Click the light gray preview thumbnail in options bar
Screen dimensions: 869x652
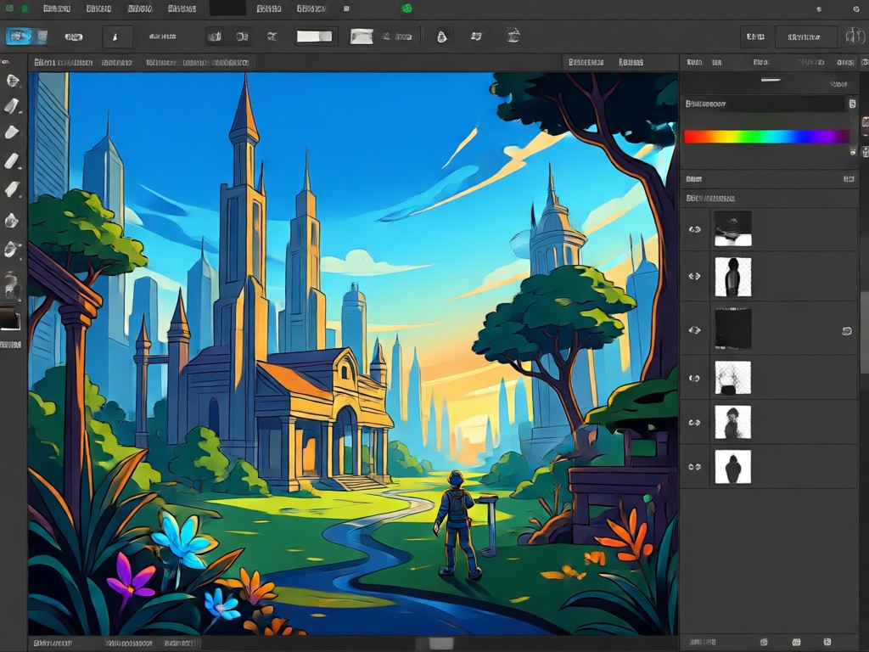pos(362,37)
